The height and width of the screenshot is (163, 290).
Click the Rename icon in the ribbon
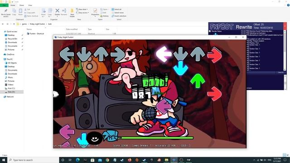coord(64,12)
